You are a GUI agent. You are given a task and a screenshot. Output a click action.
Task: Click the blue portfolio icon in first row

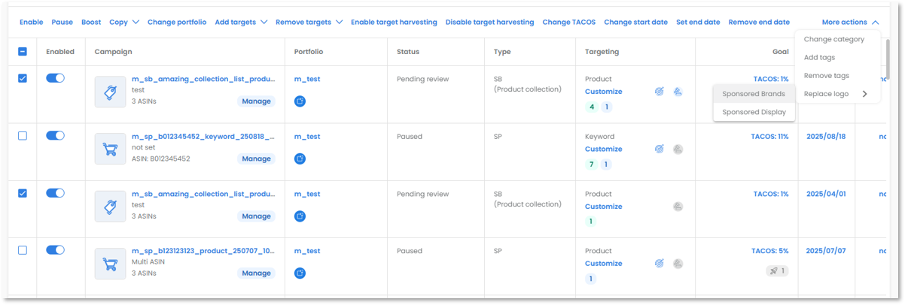(x=300, y=101)
